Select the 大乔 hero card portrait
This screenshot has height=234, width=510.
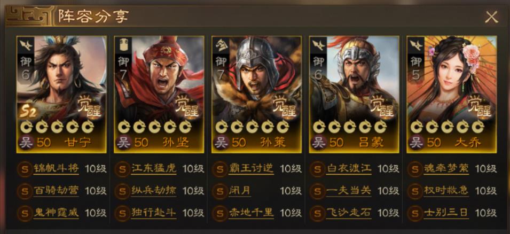[452, 95]
